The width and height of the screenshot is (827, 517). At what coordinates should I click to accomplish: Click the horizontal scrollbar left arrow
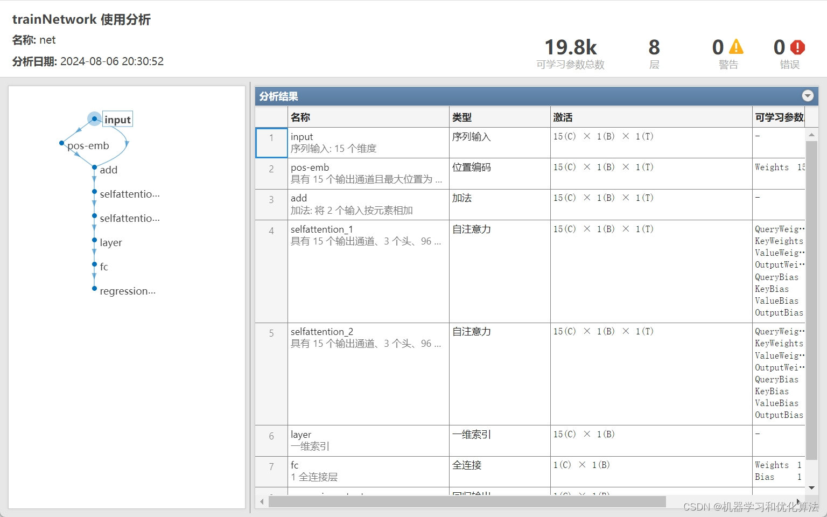262,501
